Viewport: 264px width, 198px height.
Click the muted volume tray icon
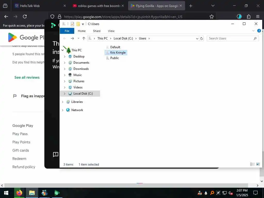click(x=230, y=193)
